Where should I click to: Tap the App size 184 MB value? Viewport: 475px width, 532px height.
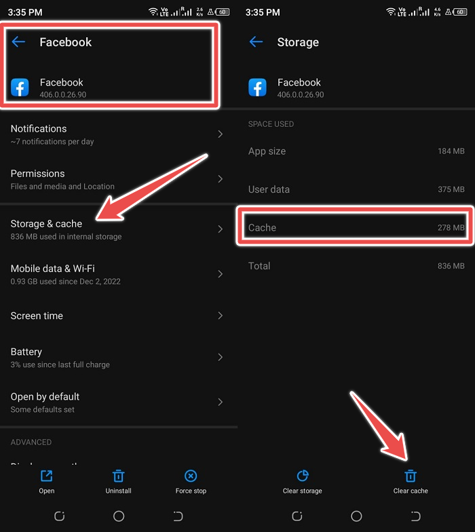point(451,151)
